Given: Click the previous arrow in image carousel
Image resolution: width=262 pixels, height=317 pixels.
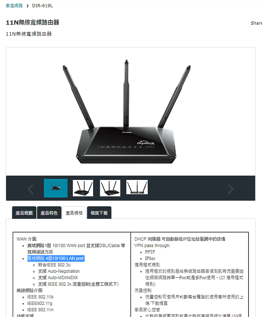Looking at the screenshot, I should tap(30, 189).
